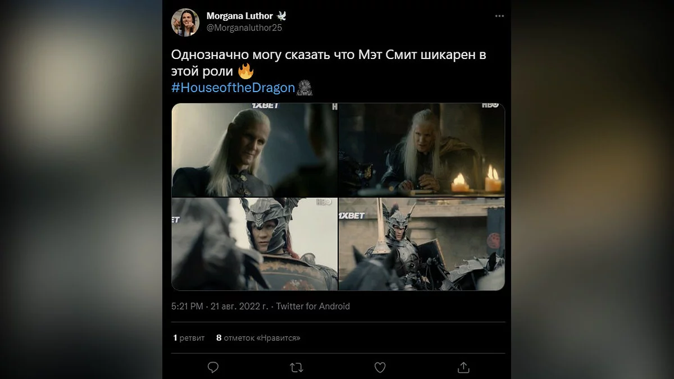674x379 pixels.
Task: Click the Twitter for Android source label
Action: pyautogui.click(x=313, y=307)
